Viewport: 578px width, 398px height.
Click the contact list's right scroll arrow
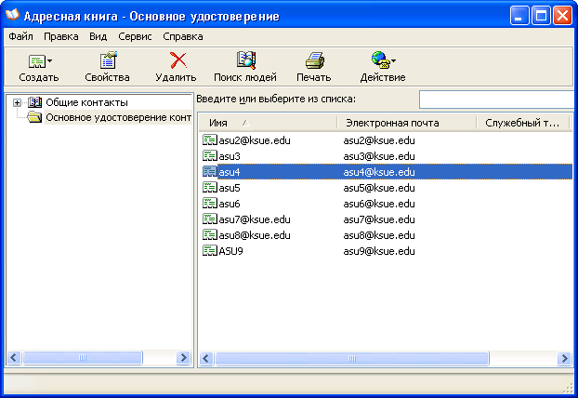564,358
